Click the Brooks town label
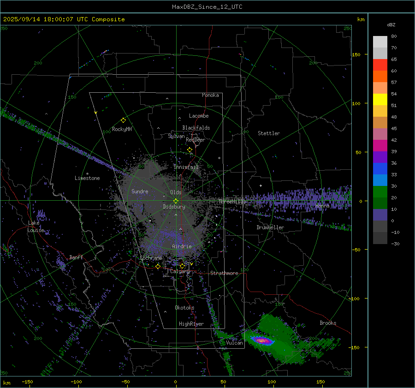 (328, 323)
